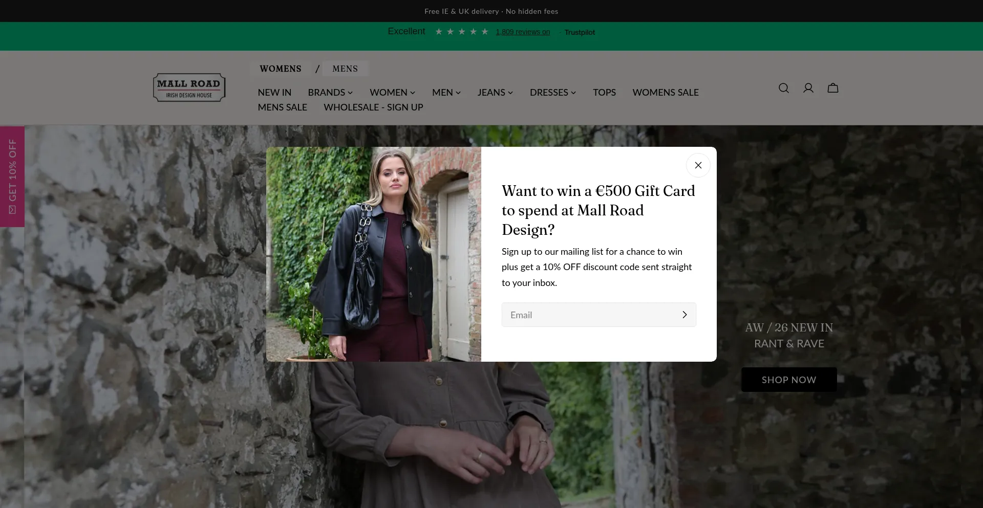Viewport: 983px width, 508px height.
Task: Open the NEW IN menu item
Action: (x=274, y=93)
